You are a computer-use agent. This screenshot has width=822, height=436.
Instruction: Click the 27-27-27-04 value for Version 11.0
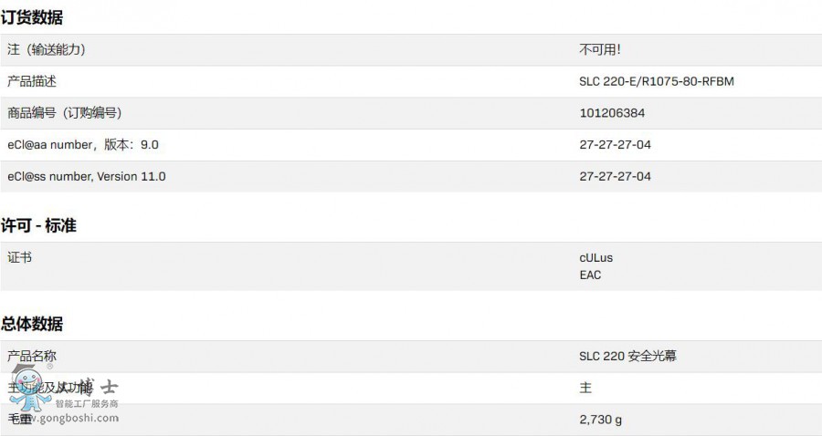pyautogui.click(x=615, y=176)
